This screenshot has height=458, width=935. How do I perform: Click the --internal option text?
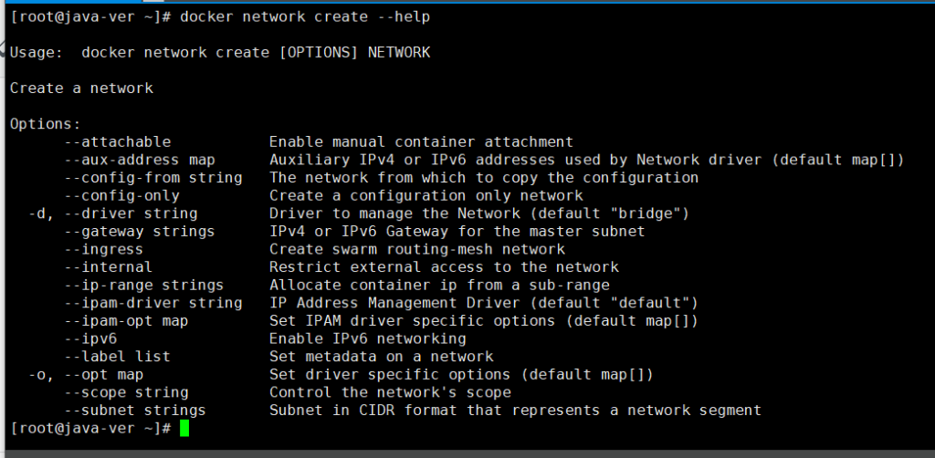pos(108,267)
